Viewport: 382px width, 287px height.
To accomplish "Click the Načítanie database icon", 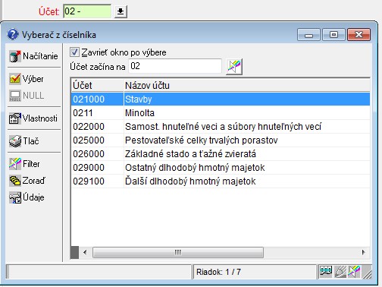I will [15, 56].
